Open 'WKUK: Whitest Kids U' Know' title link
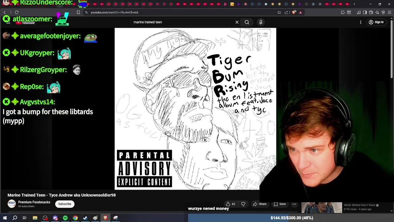394x222 pixels. click(x=360, y=205)
